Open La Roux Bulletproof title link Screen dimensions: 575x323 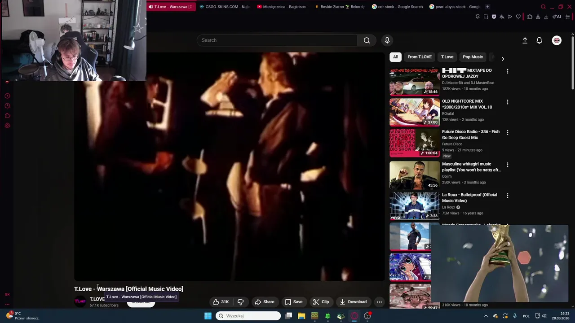[469, 198]
